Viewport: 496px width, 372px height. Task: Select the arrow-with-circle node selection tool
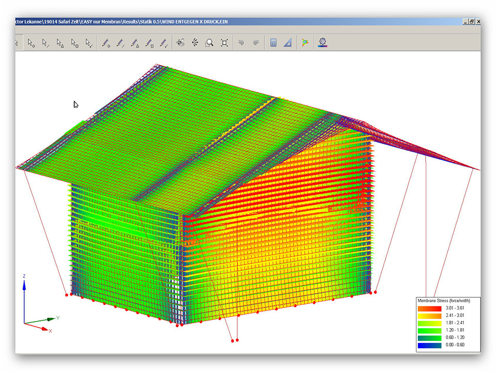click(x=31, y=43)
